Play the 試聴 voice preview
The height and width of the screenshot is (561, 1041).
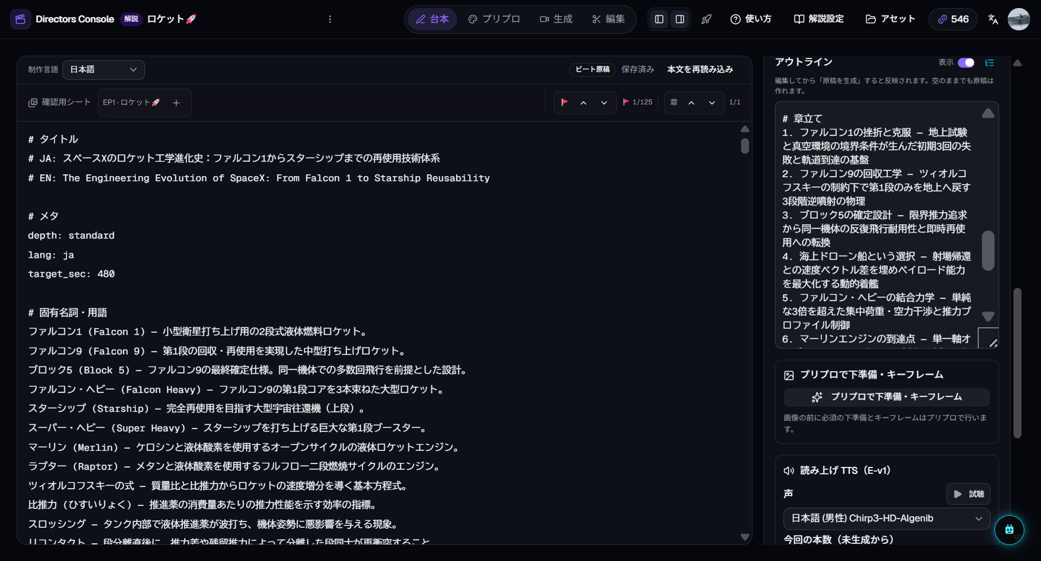click(x=968, y=494)
